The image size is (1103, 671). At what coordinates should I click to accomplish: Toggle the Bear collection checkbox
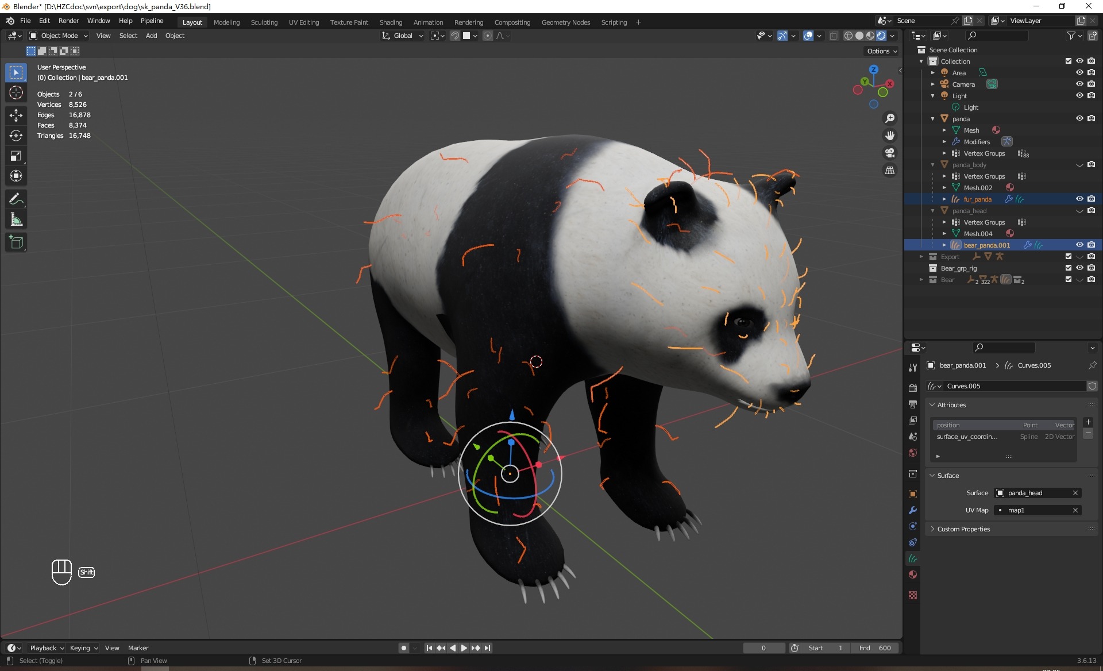click(1069, 279)
